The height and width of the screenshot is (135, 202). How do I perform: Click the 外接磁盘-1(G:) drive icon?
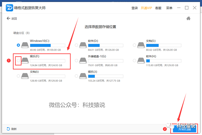pyautogui.click(x=83, y=60)
